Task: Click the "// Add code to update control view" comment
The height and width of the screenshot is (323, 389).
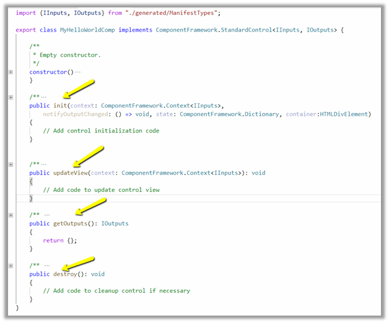Action: (x=101, y=190)
